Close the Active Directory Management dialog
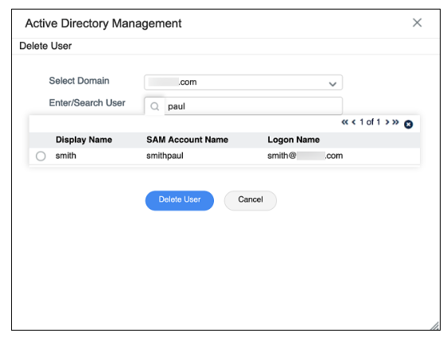This screenshot has height=337, width=447. 417,23
